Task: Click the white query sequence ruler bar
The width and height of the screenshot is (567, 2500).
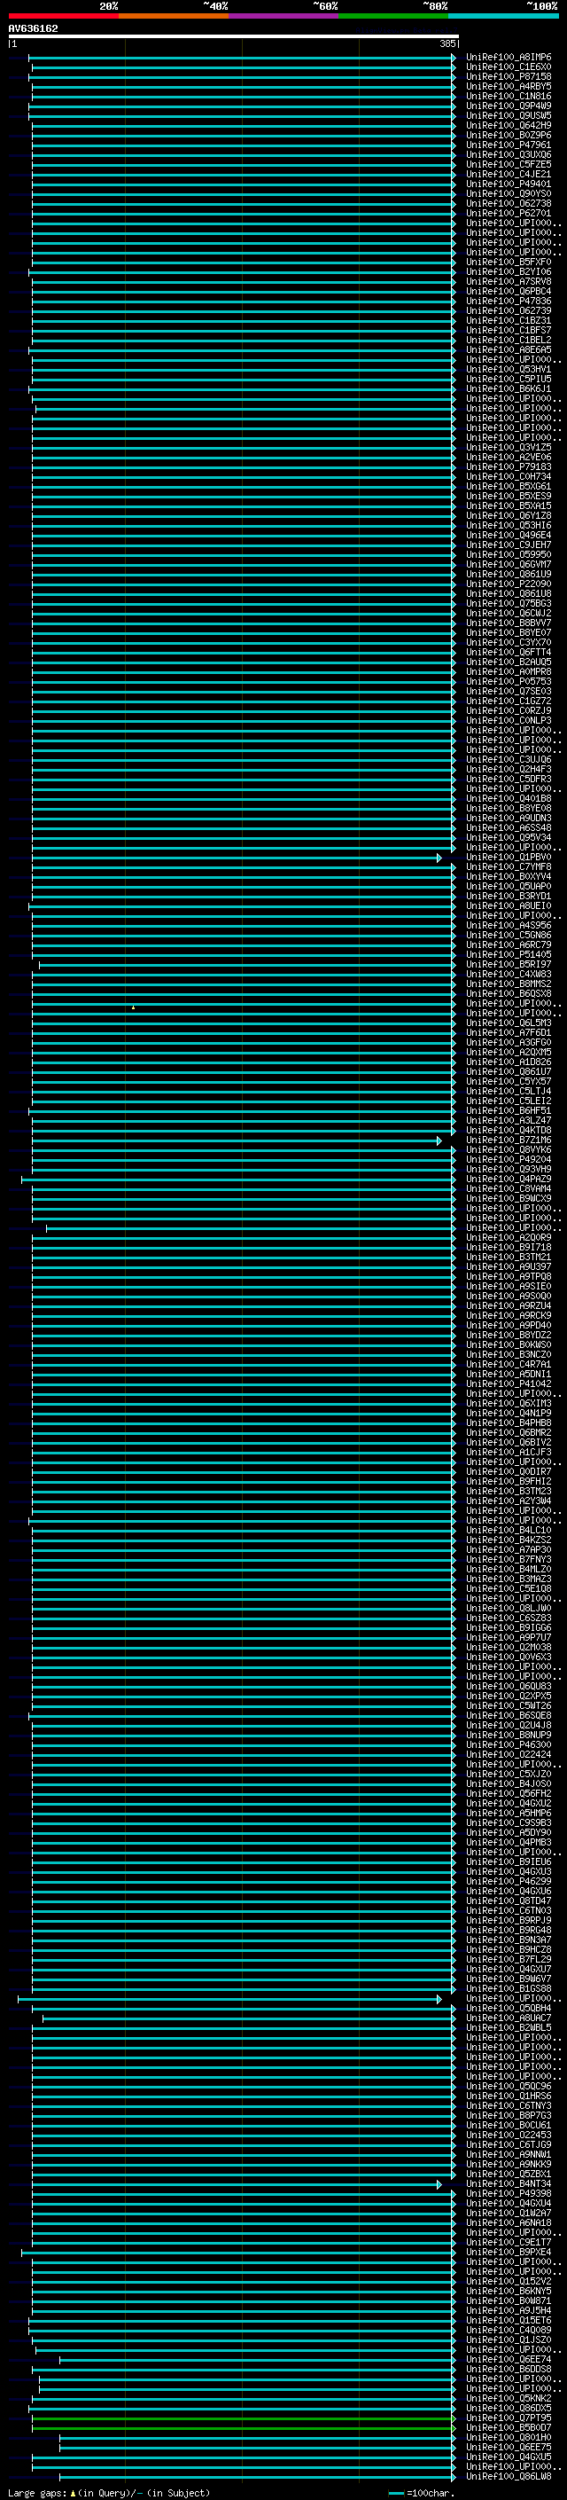Action: (234, 35)
